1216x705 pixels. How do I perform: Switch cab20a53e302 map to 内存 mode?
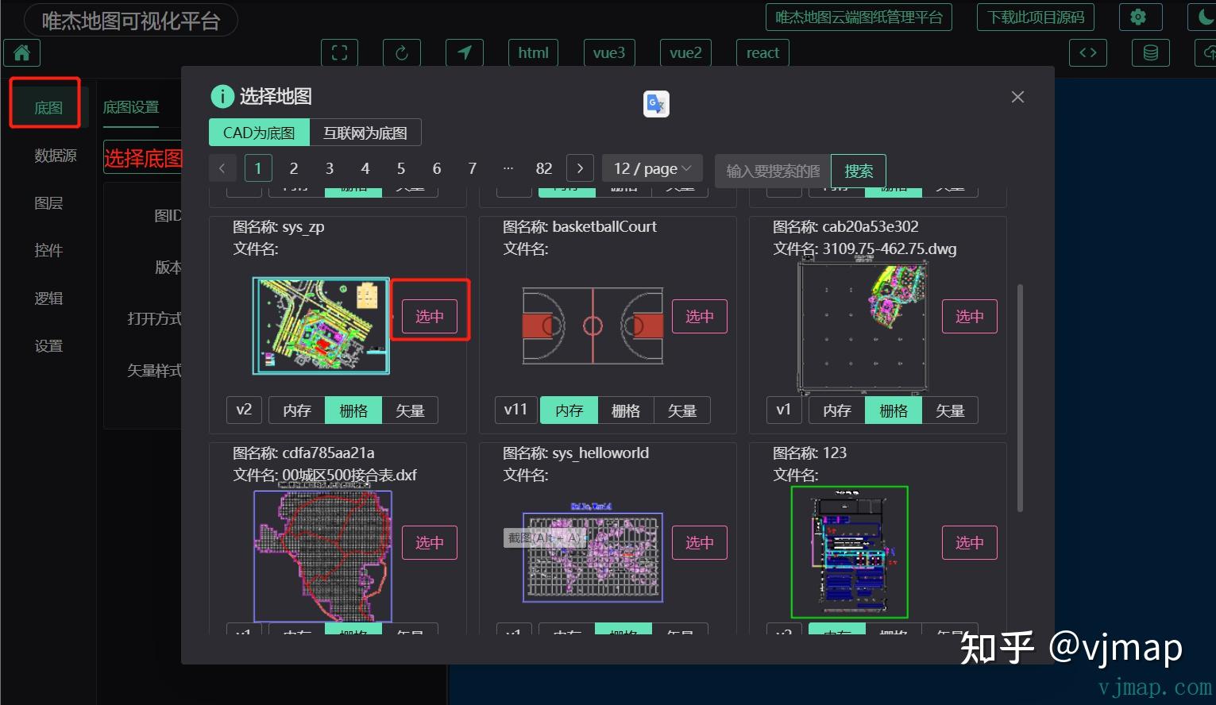click(x=836, y=410)
